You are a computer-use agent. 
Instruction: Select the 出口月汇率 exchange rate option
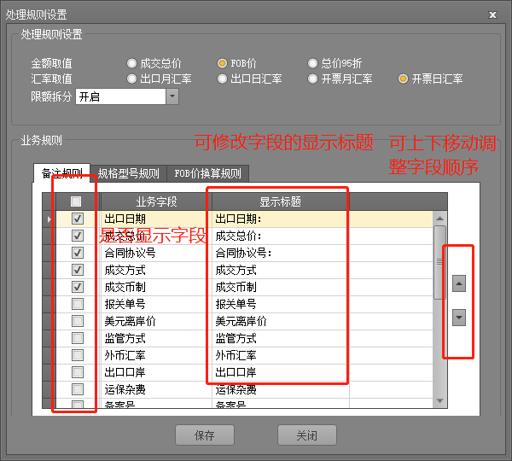click(131, 79)
